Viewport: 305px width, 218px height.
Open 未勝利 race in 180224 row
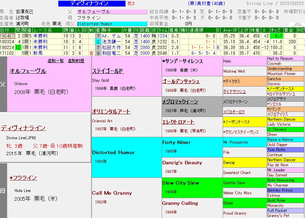40,47
